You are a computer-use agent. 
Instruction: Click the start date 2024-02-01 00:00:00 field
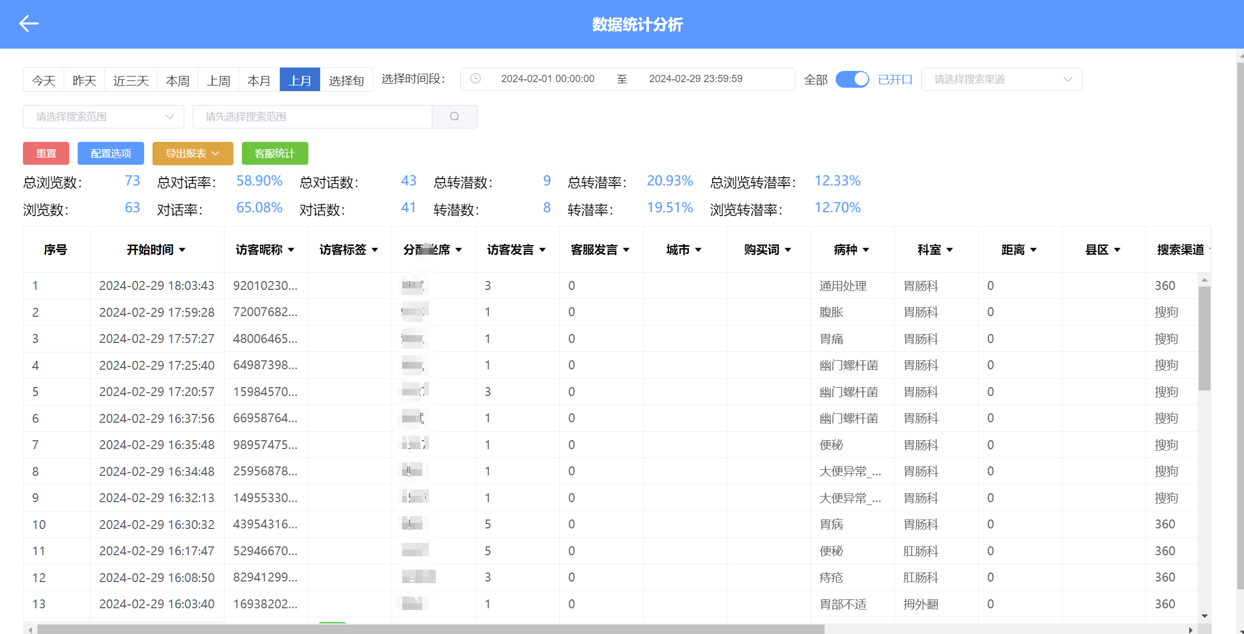547,79
